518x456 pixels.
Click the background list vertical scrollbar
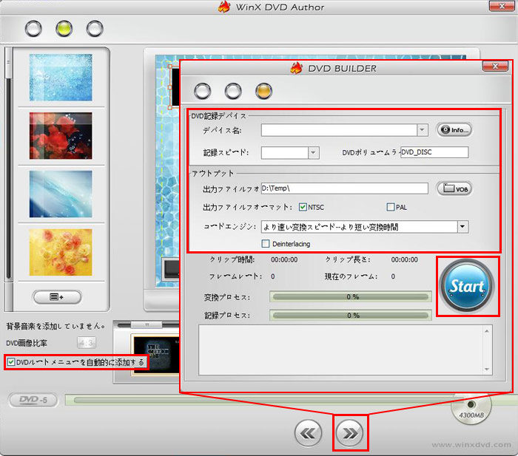9,178
